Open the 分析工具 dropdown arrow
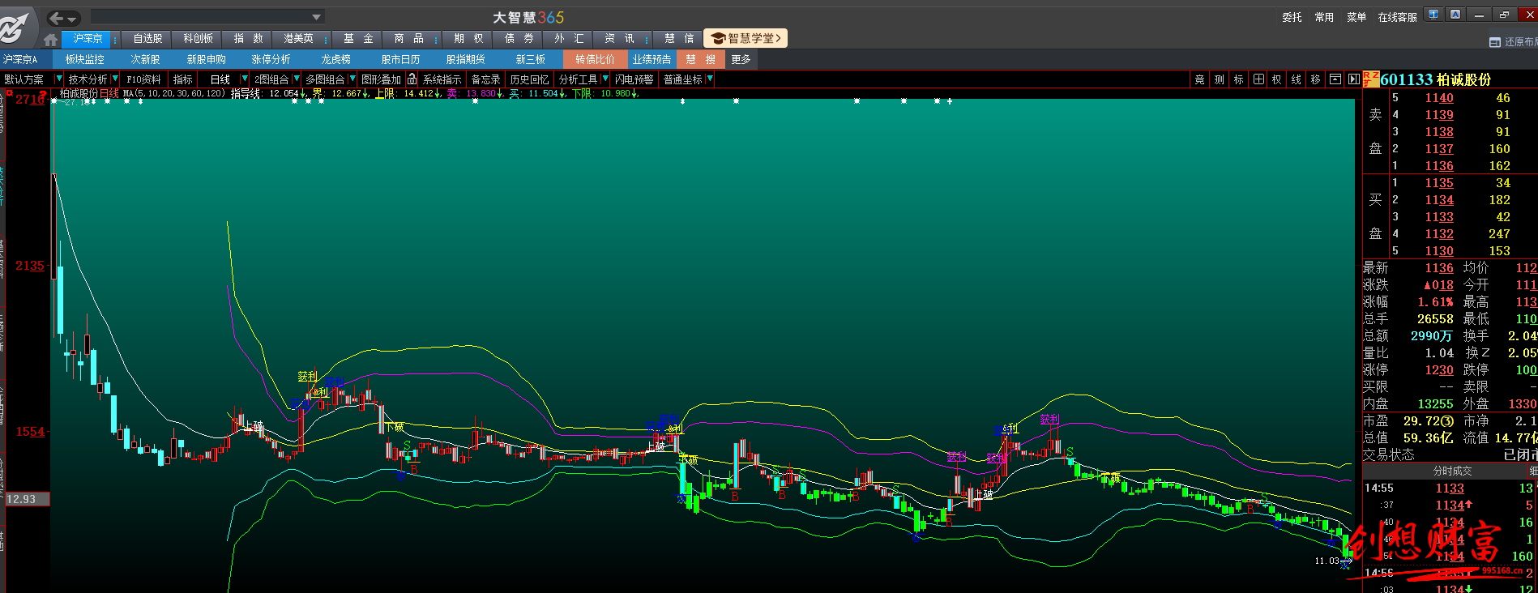Viewport: 1538px width, 593px height. (605, 79)
